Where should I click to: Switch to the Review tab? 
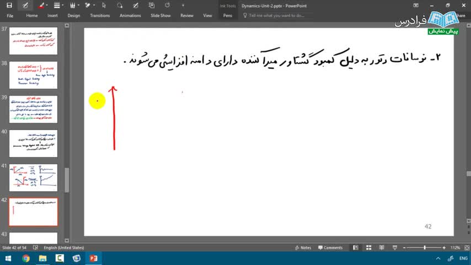tap(187, 15)
